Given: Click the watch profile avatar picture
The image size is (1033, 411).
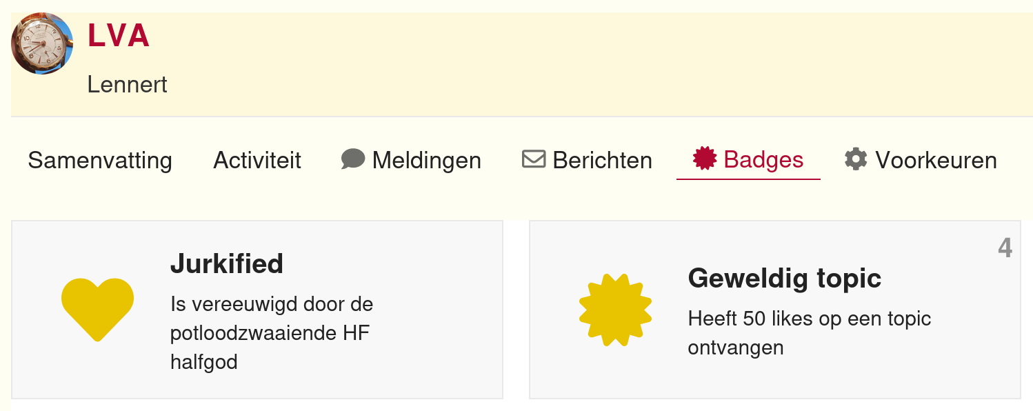Looking at the screenshot, I should (x=42, y=43).
